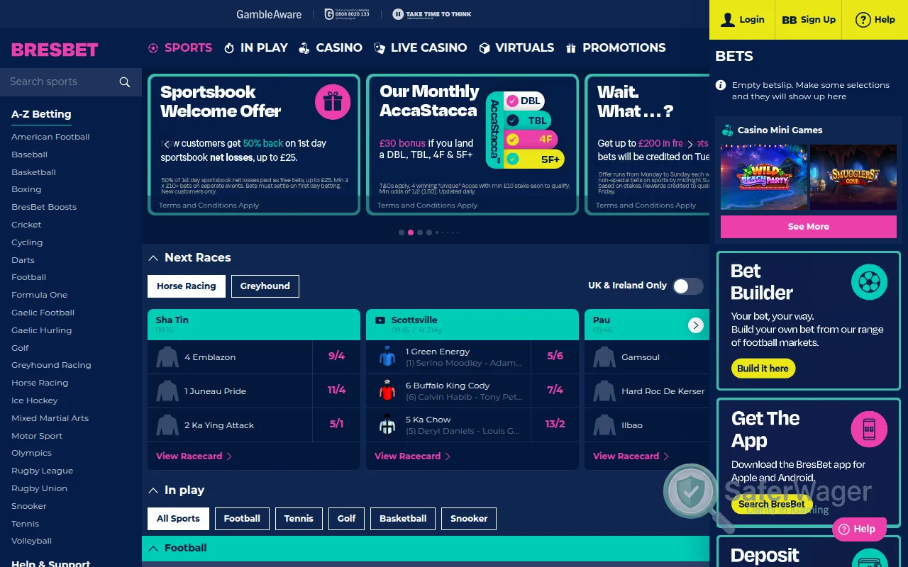Open the floating Help button at bottom right
The image size is (908, 567).
click(x=859, y=529)
